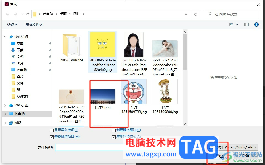Select 网络 in the sidebar
This screenshot has height=165, width=265.
pyautogui.click(x=18, y=123)
